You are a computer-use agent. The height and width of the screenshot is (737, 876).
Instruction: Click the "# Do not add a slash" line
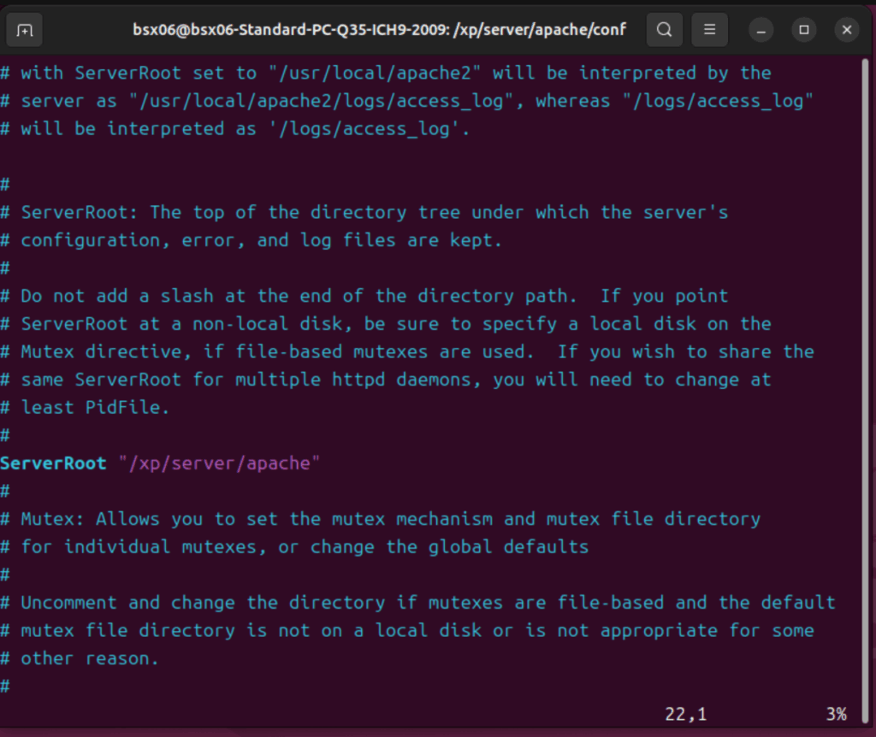(364, 296)
